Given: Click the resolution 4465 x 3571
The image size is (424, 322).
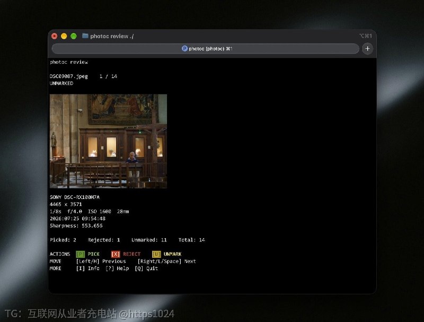Looking at the screenshot, I should click(66, 204).
